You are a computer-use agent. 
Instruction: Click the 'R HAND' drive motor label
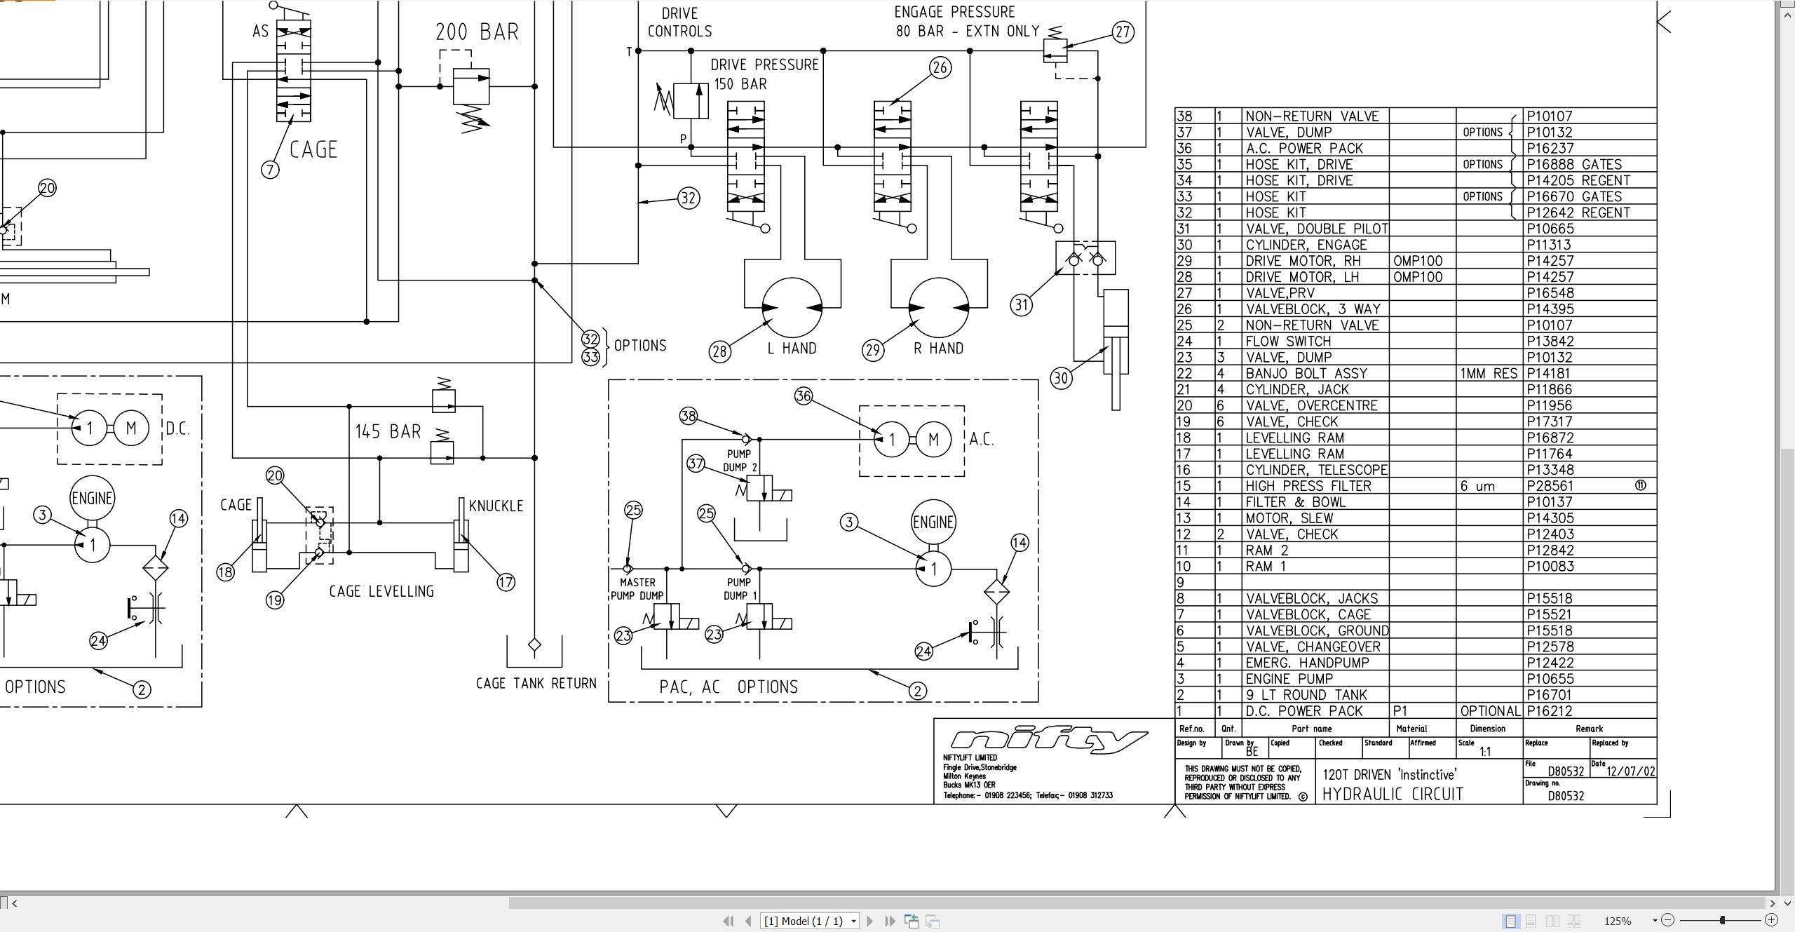(x=938, y=348)
